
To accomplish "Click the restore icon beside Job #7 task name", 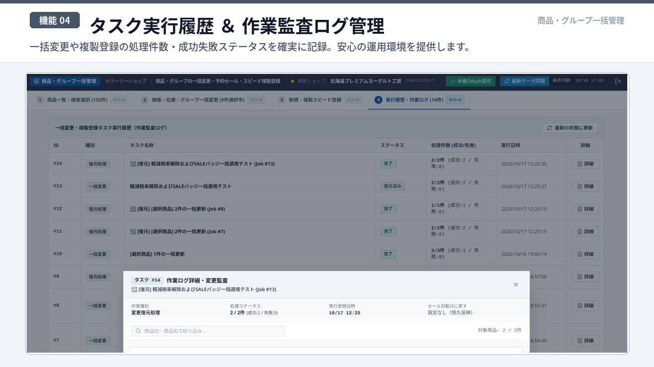I will coord(133,231).
